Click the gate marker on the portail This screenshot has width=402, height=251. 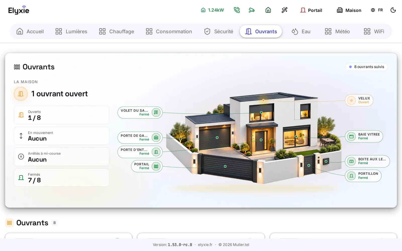225,166
